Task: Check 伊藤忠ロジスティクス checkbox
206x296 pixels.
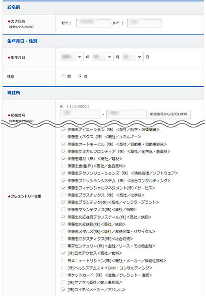Action: click(x=64, y=239)
